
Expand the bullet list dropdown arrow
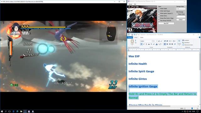pyautogui.click(x=171, y=41)
